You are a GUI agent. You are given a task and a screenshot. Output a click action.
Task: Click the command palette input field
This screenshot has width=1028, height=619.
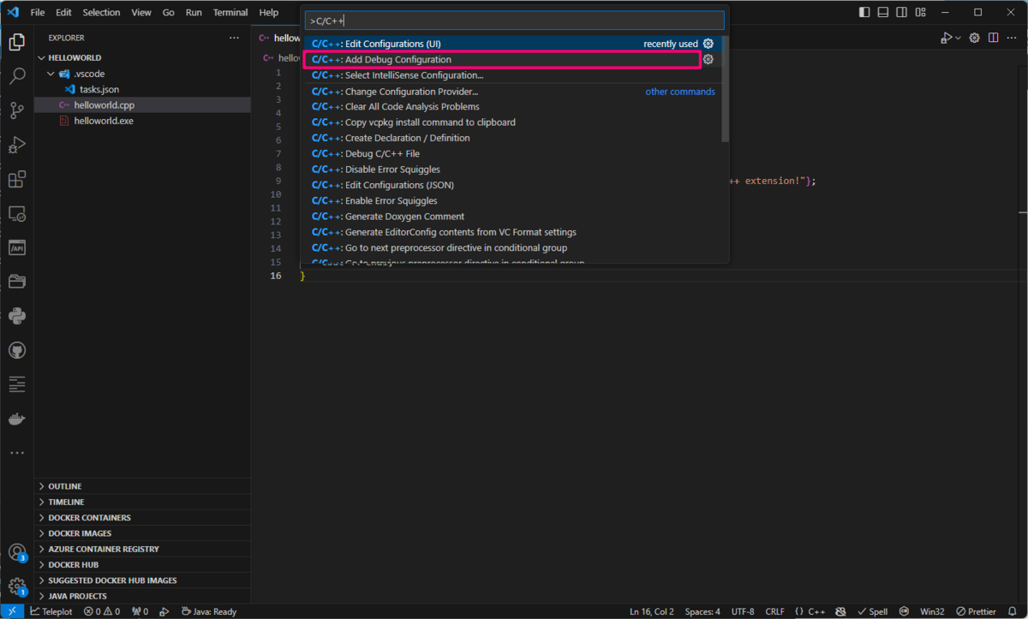point(515,21)
